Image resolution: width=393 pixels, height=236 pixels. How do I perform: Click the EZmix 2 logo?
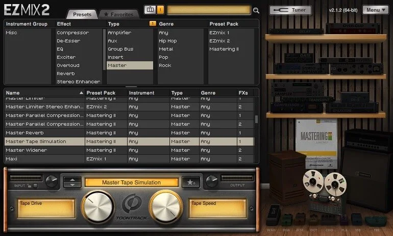[27, 10]
